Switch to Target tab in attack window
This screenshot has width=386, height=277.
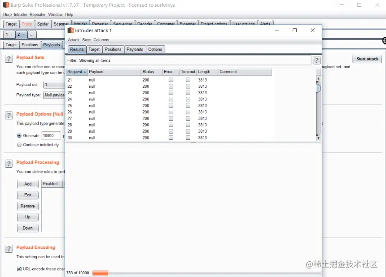[94, 49]
